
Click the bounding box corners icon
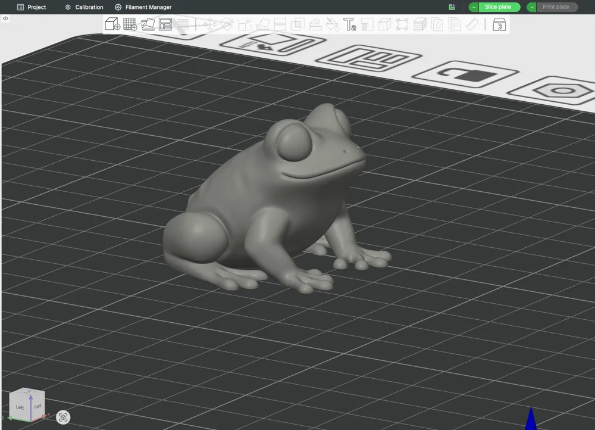pyautogui.click(x=402, y=24)
